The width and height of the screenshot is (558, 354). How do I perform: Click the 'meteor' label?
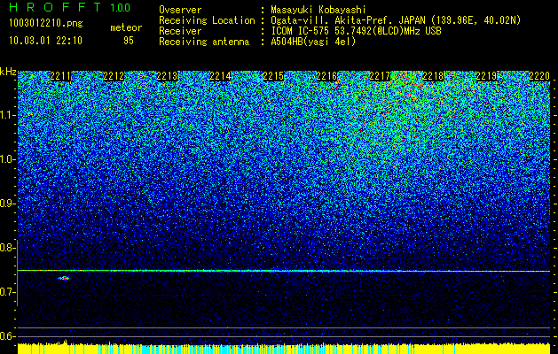[x=126, y=27]
